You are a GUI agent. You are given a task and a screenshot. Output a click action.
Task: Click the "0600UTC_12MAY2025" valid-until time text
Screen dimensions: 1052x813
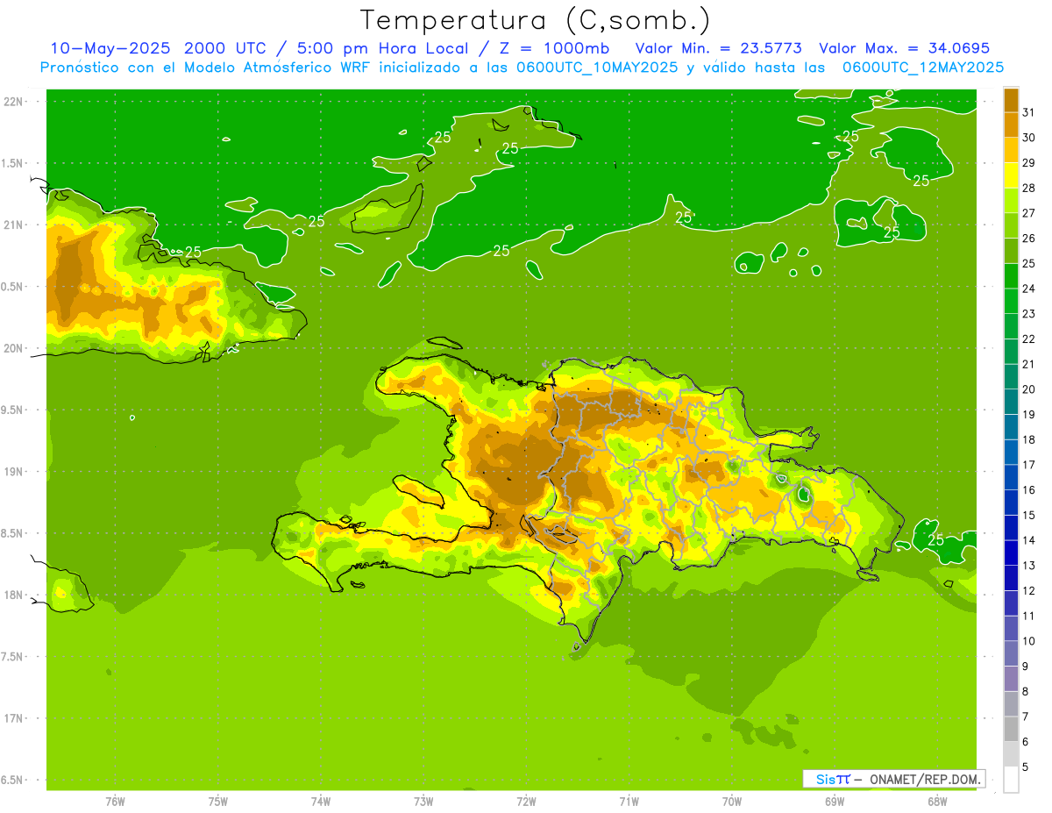923,68
